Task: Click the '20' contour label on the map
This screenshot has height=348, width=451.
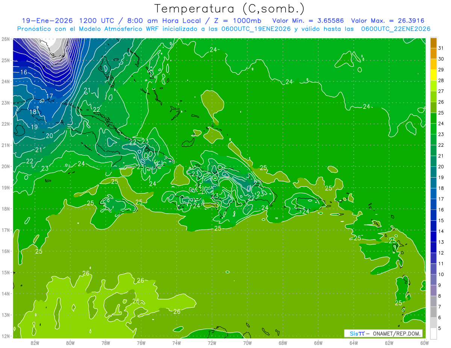Action: click(x=49, y=136)
